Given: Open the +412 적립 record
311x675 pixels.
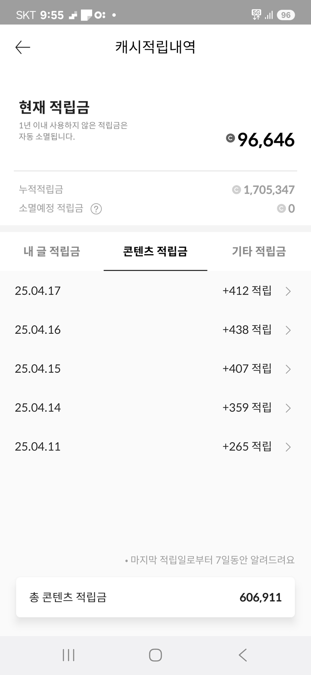Looking at the screenshot, I should coord(247,291).
